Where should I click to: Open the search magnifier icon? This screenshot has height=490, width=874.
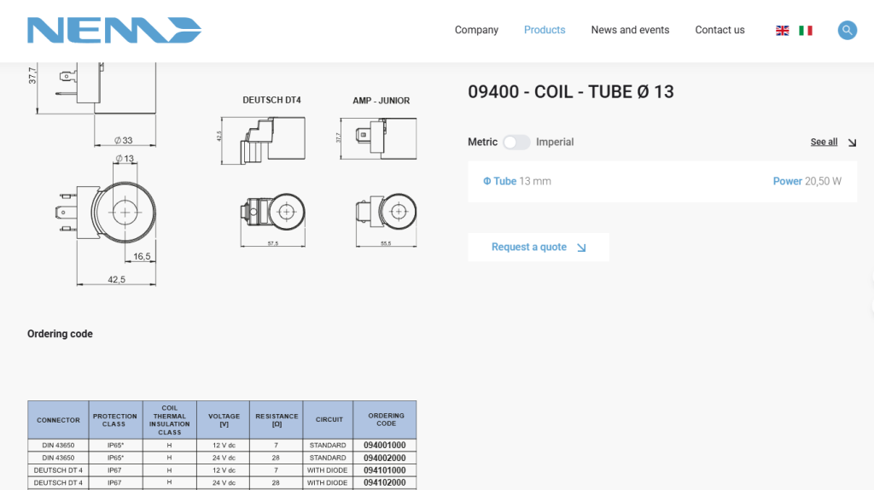click(847, 30)
